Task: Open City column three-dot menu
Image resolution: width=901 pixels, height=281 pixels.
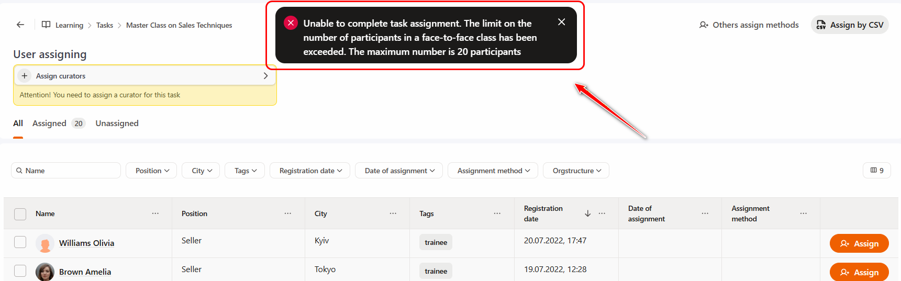Action: pyautogui.click(x=393, y=213)
